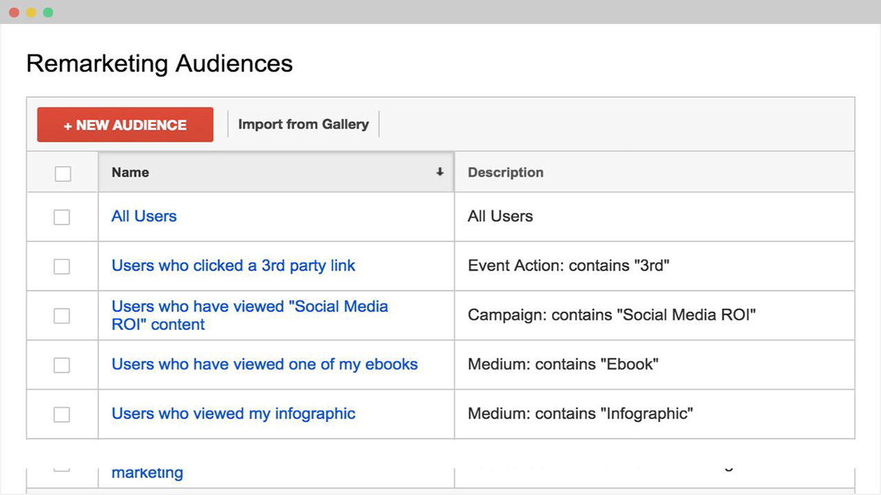Check the ebooks audience row checkbox
Viewport: 881px width, 495px height.
coord(62,365)
